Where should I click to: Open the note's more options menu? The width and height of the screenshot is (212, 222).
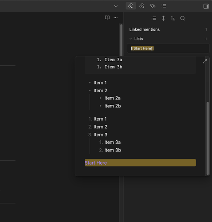[x=116, y=18]
